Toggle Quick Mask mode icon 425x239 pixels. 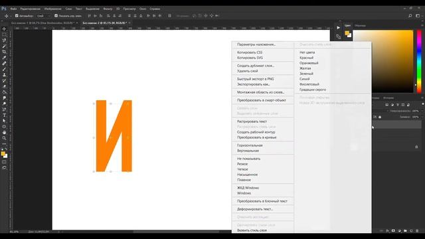click(x=4, y=162)
